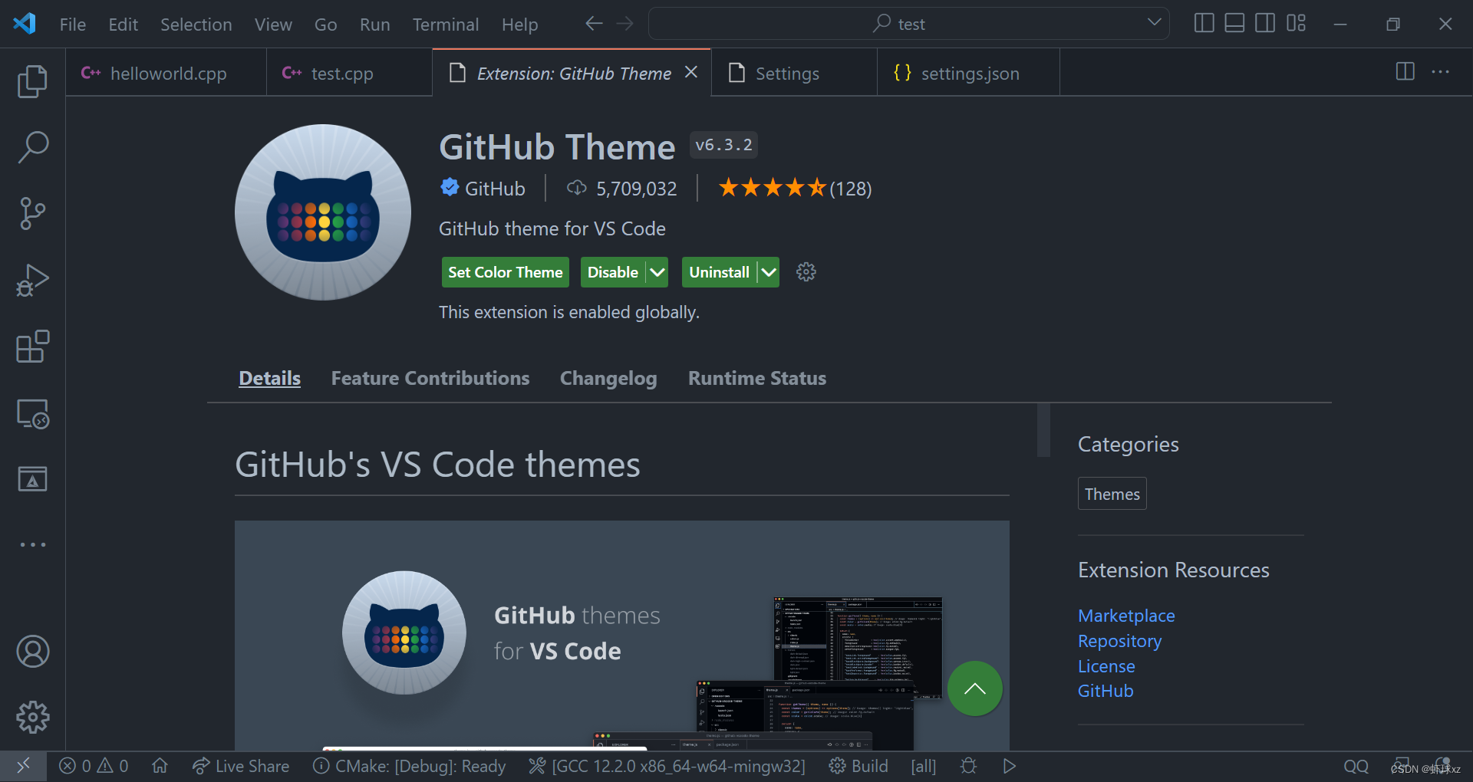
Task: Switch to the Settings tab
Action: coord(794,73)
